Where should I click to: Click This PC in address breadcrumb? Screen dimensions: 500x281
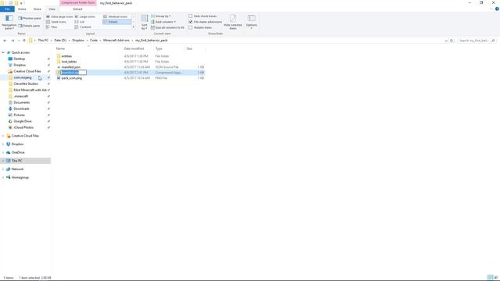(43, 41)
